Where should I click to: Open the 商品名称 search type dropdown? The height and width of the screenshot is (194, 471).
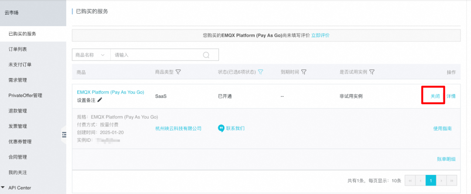(91, 55)
